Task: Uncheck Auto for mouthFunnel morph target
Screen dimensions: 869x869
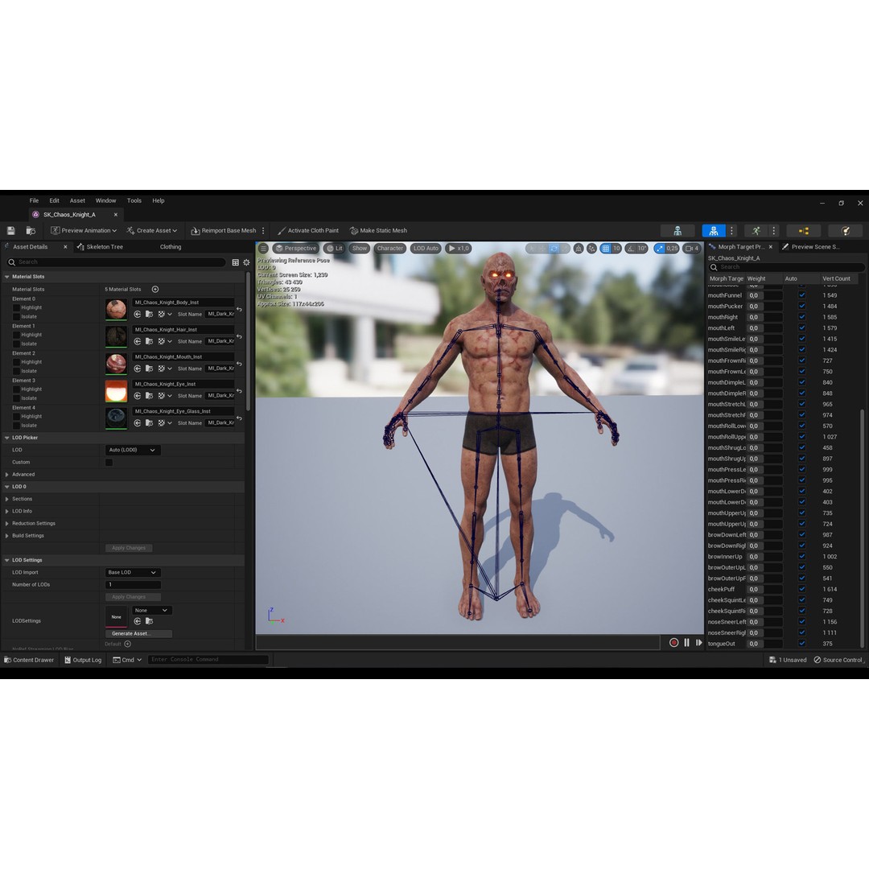Action: click(802, 295)
